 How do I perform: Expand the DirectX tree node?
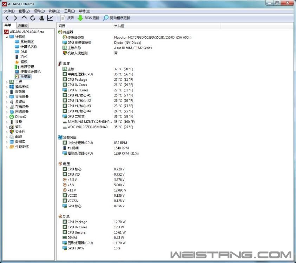pos(7,117)
